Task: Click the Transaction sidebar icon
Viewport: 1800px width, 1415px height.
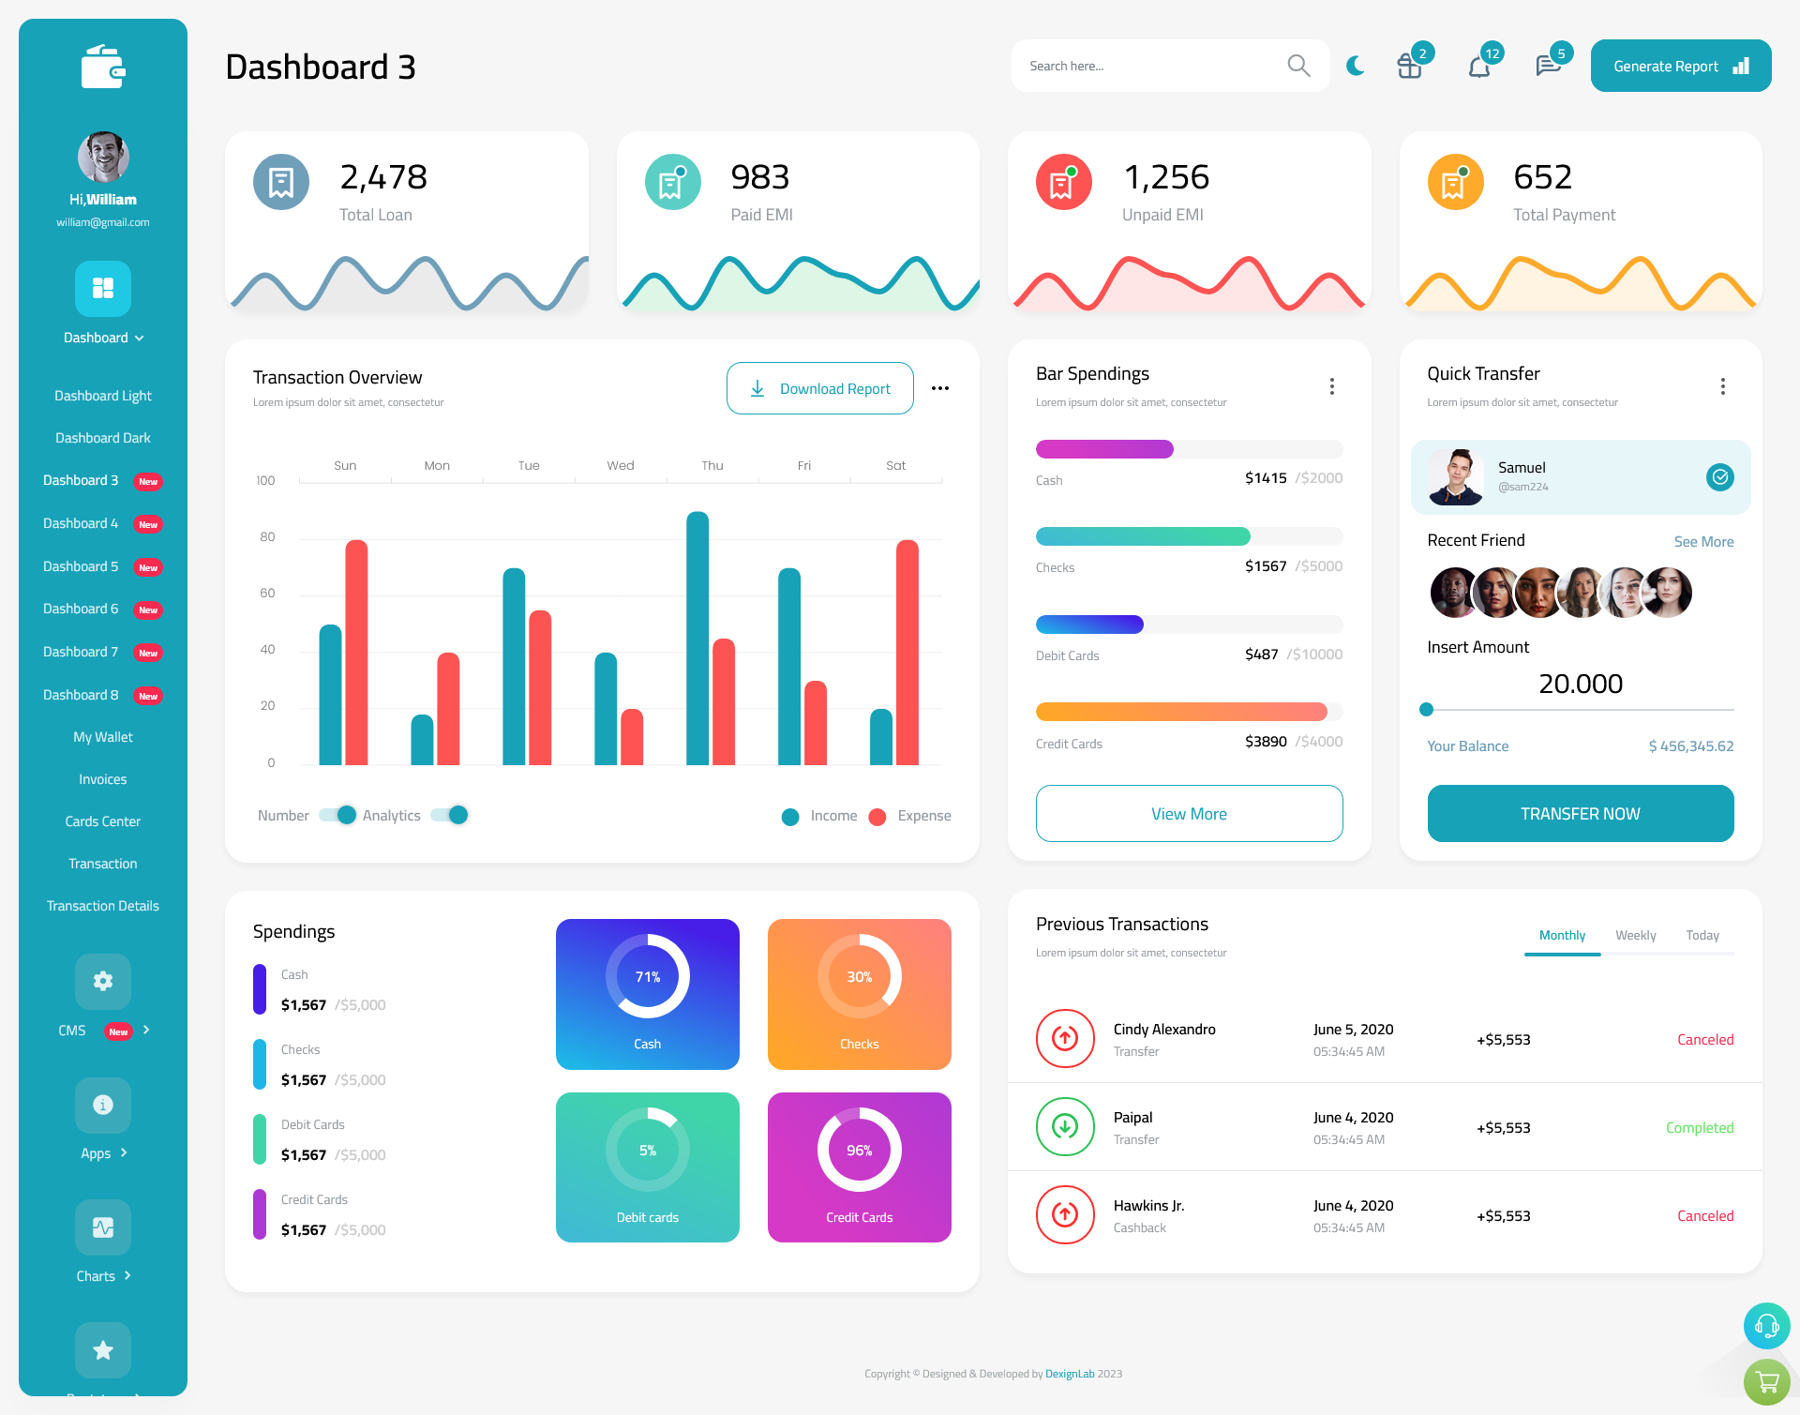Action: [102, 863]
